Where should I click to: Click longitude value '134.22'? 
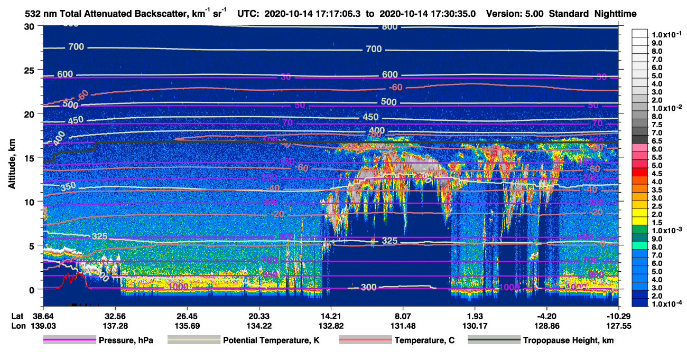259,326
